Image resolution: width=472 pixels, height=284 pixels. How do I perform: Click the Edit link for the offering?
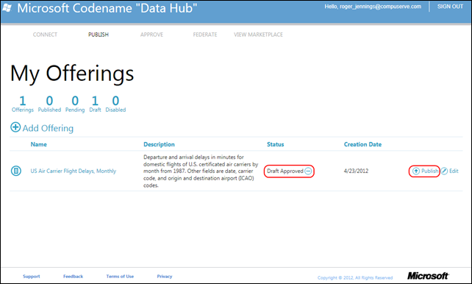pyautogui.click(x=454, y=171)
